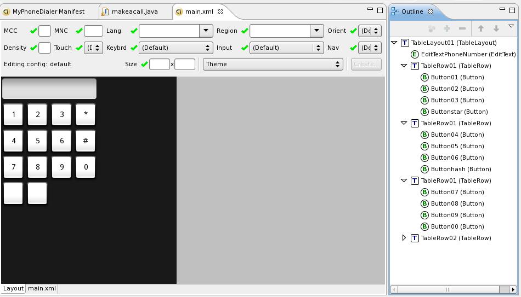Click the Button02 green B icon
Screen dimensions: 521x297
pos(424,89)
